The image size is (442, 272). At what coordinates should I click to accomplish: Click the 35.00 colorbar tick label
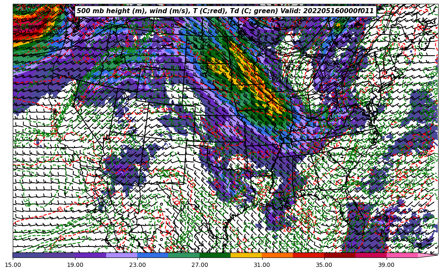[x=324, y=265]
